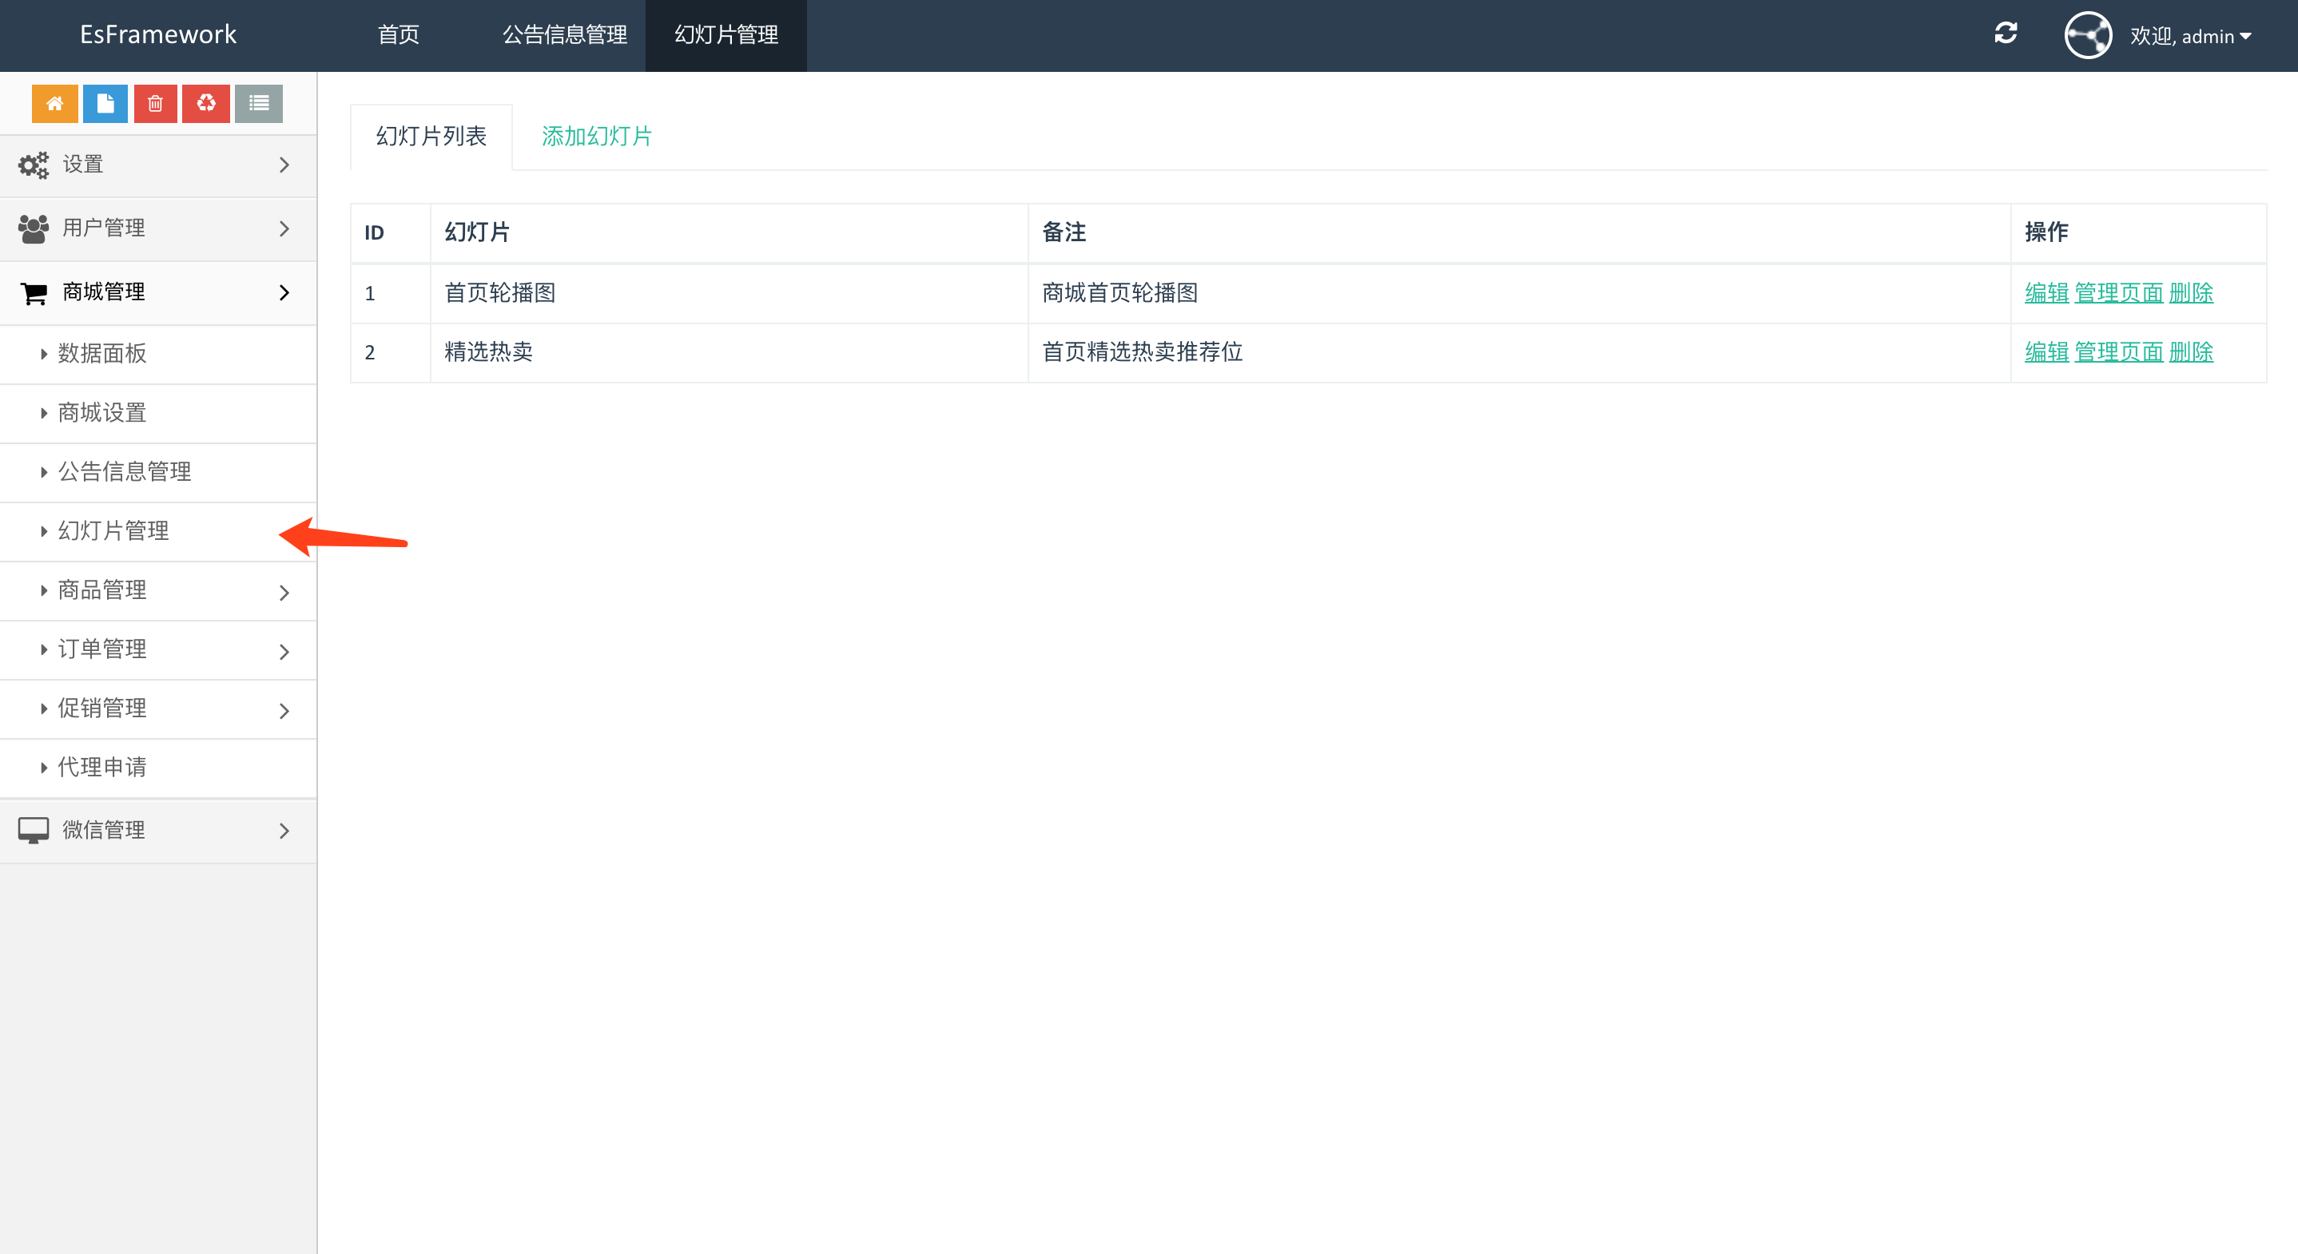Click the orange home shortcut icon
Image resolution: width=2298 pixels, height=1254 pixels.
coord(54,104)
